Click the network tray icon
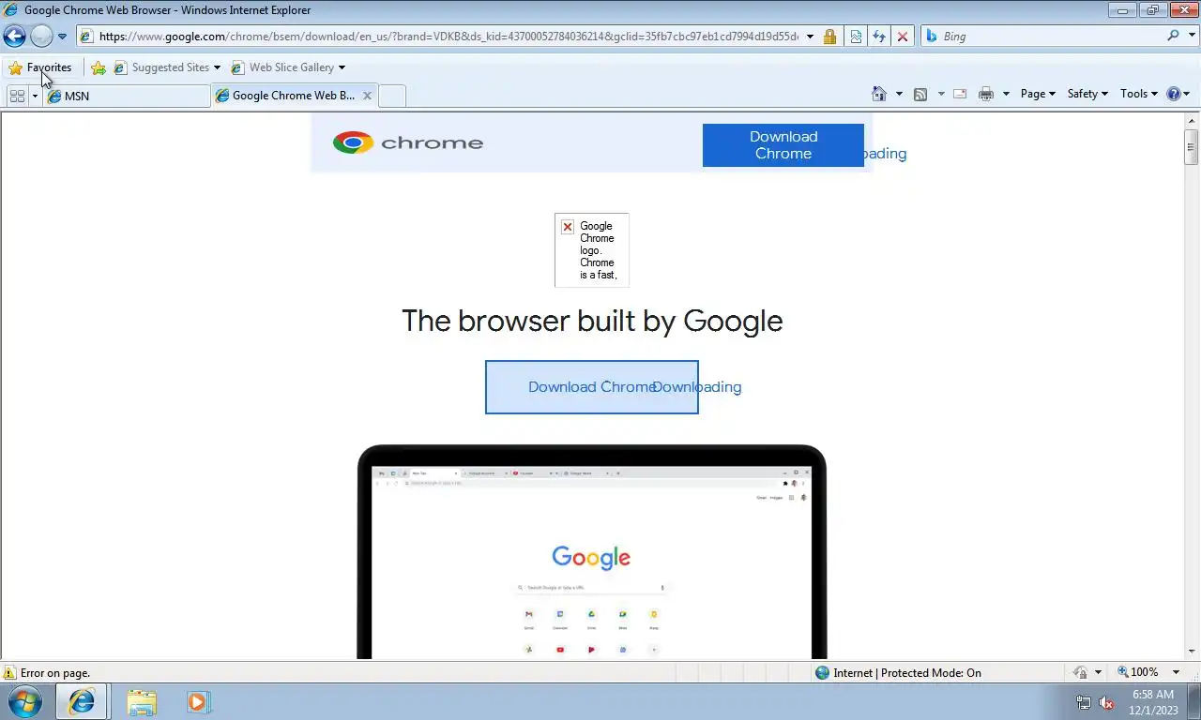Viewport: 1201px width, 720px height. [x=1084, y=702]
